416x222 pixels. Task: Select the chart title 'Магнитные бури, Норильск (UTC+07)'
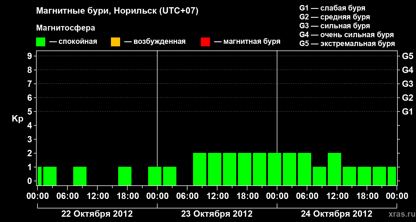(117, 11)
